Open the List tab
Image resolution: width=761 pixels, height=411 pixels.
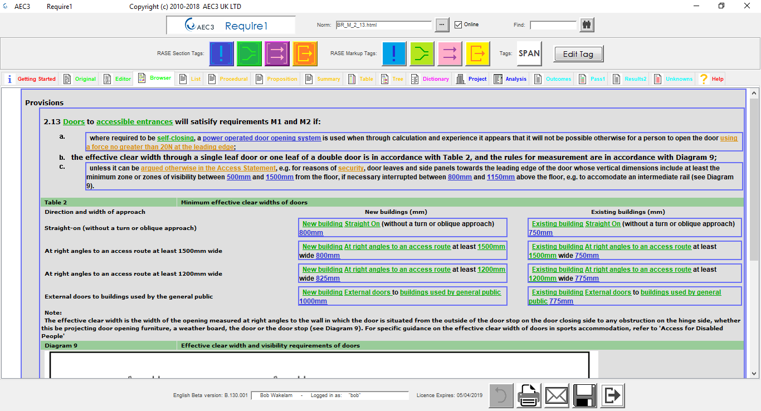[x=190, y=79]
